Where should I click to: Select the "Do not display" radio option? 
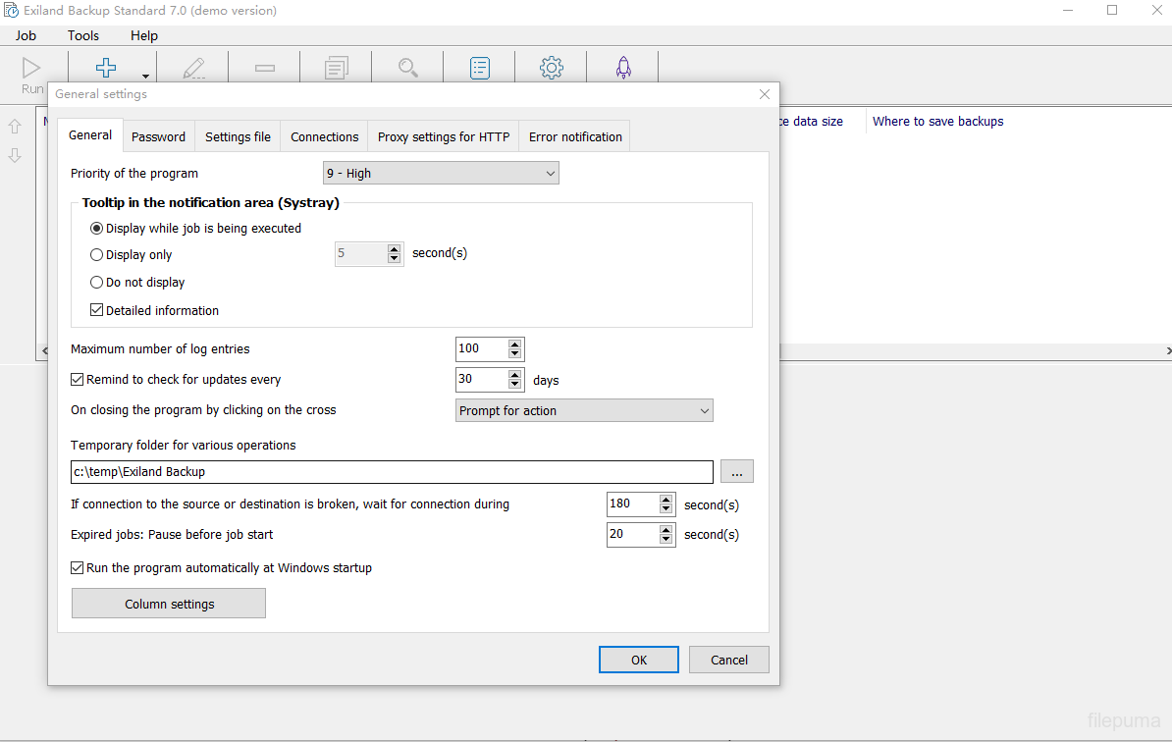[97, 283]
